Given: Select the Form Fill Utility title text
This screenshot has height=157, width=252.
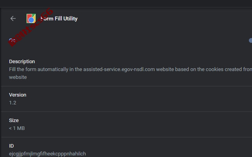Looking at the screenshot, I should tap(59, 18).
